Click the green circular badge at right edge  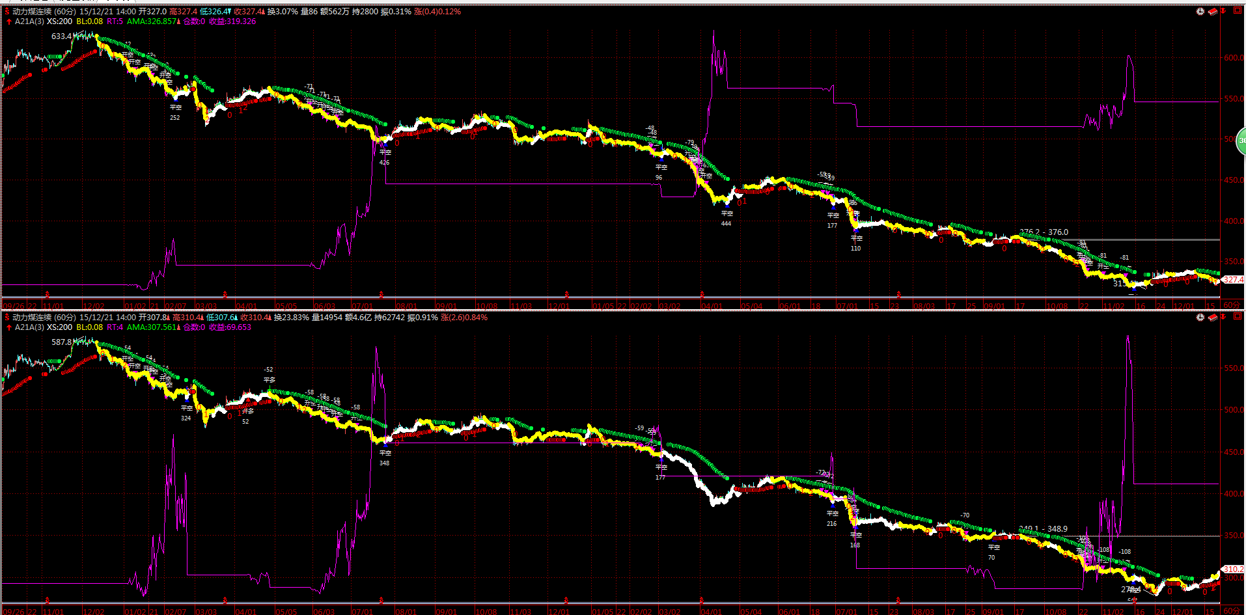click(1241, 141)
